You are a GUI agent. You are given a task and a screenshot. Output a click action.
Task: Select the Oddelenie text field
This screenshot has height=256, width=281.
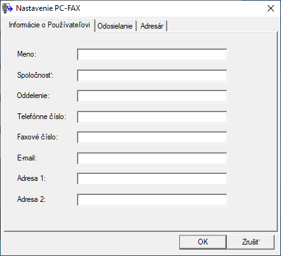(152, 96)
